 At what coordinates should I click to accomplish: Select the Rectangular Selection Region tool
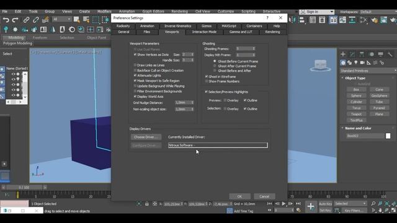click(96, 20)
